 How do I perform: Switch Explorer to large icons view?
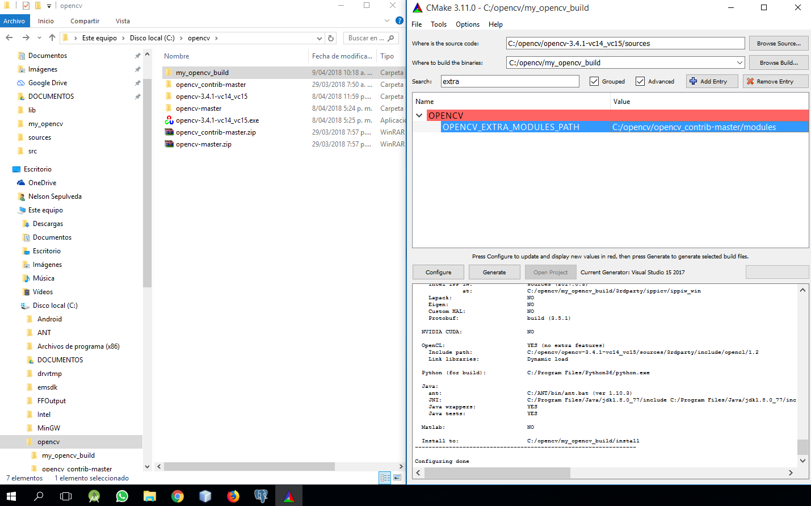397,478
